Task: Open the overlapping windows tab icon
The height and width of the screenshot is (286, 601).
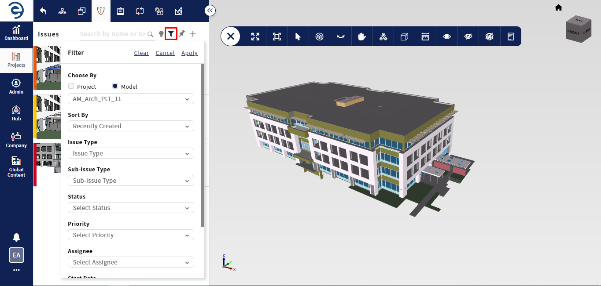Action: pyautogui.click(x=82, y=11)
